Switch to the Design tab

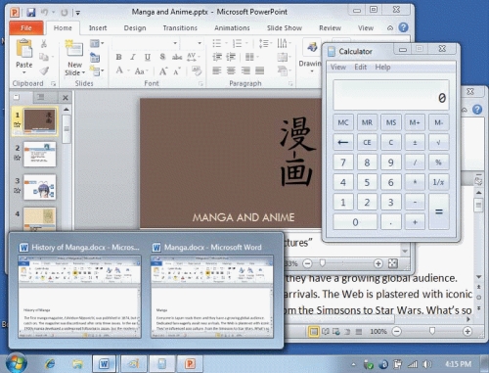(135, 28)
